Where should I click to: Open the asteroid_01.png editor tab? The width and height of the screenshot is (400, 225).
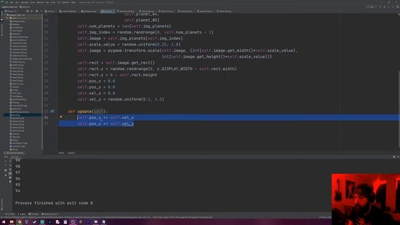[126, 11]
